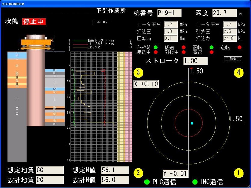Click the 回転トルク legend entry

pyautogui.click(x=94, y=40)
